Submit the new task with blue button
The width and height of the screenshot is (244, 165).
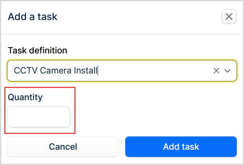point(181,147)
